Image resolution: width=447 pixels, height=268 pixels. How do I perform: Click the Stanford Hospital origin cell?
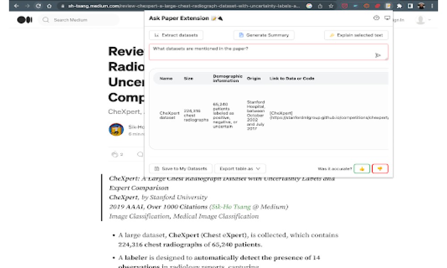tap(256, 115)
